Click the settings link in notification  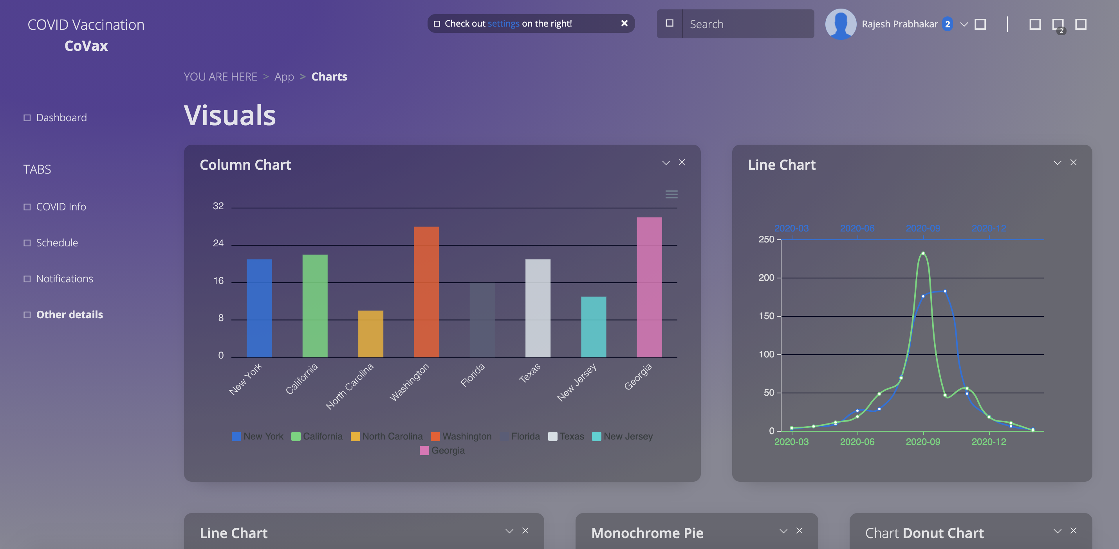[x=503, y=23]
